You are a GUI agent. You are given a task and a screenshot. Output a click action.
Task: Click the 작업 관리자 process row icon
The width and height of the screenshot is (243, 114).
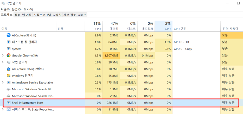[8, 62]
